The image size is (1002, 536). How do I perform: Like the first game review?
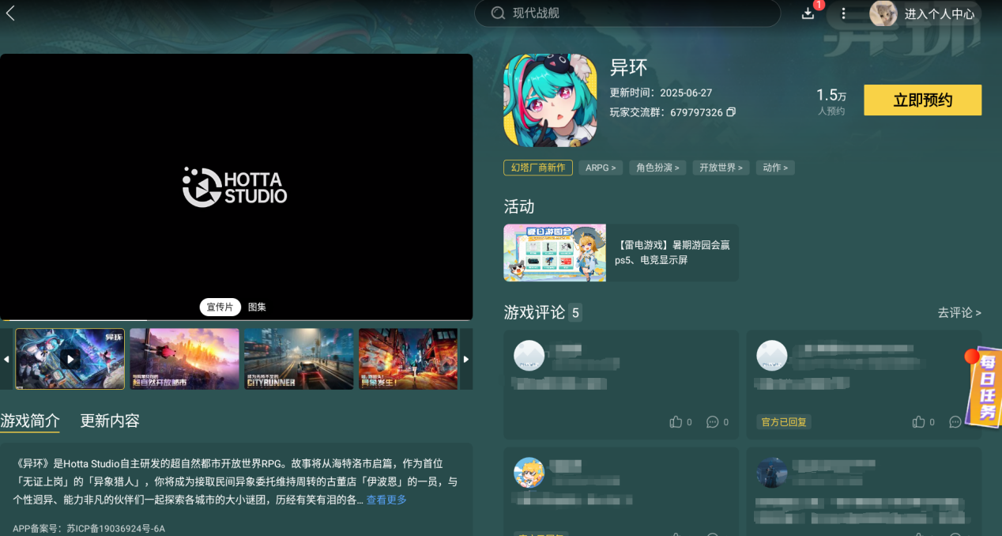(676, 422)
